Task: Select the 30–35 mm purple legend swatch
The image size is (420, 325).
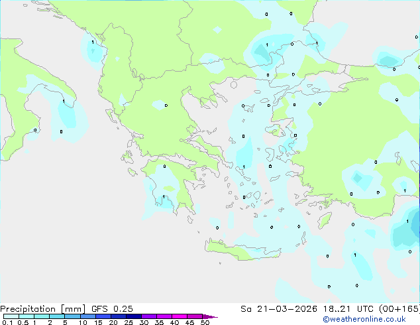Action: point(148,316)
